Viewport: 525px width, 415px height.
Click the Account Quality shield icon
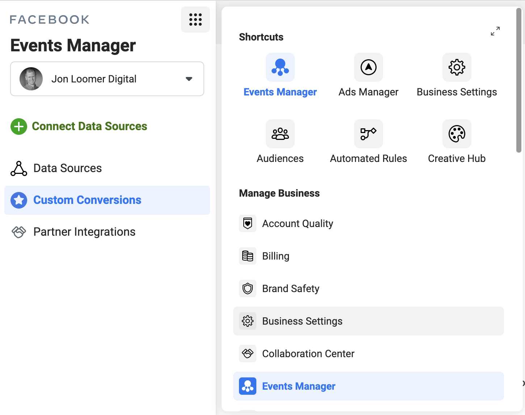point(248,223)
